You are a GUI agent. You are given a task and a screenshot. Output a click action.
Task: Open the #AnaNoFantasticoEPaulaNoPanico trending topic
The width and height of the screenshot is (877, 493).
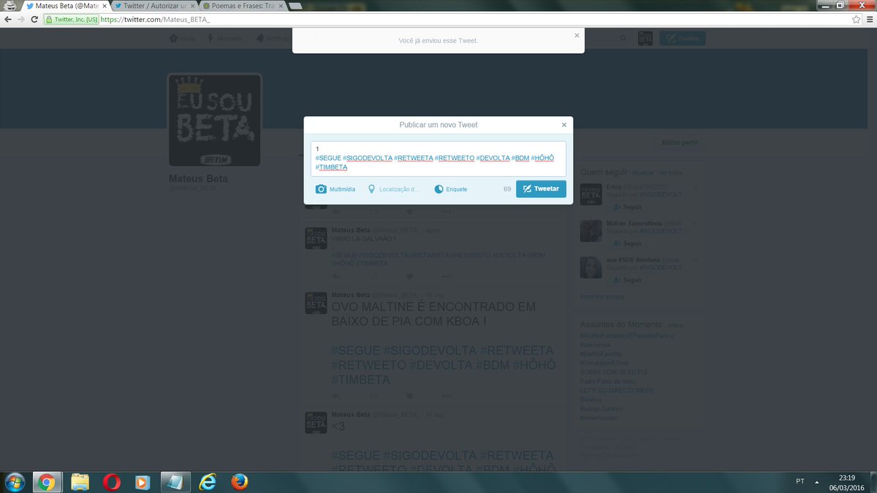(626, 335)
